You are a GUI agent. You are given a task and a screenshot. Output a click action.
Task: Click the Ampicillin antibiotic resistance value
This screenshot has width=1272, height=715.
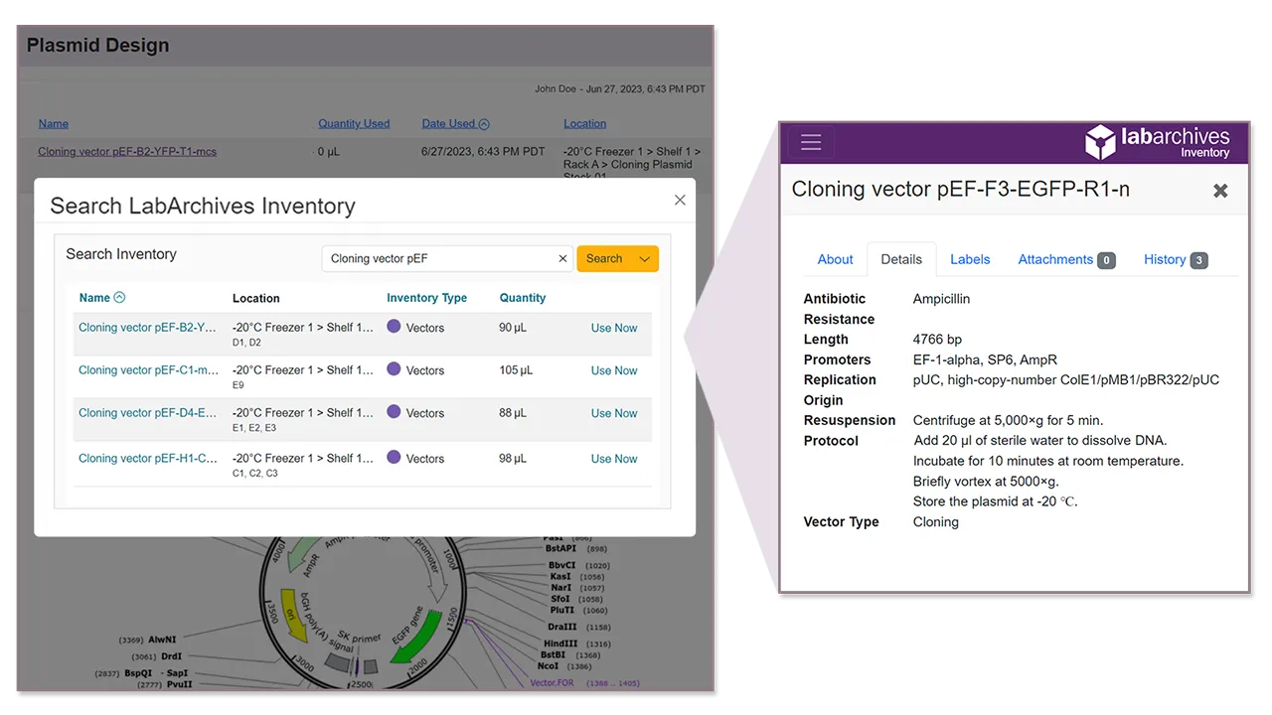941,299
